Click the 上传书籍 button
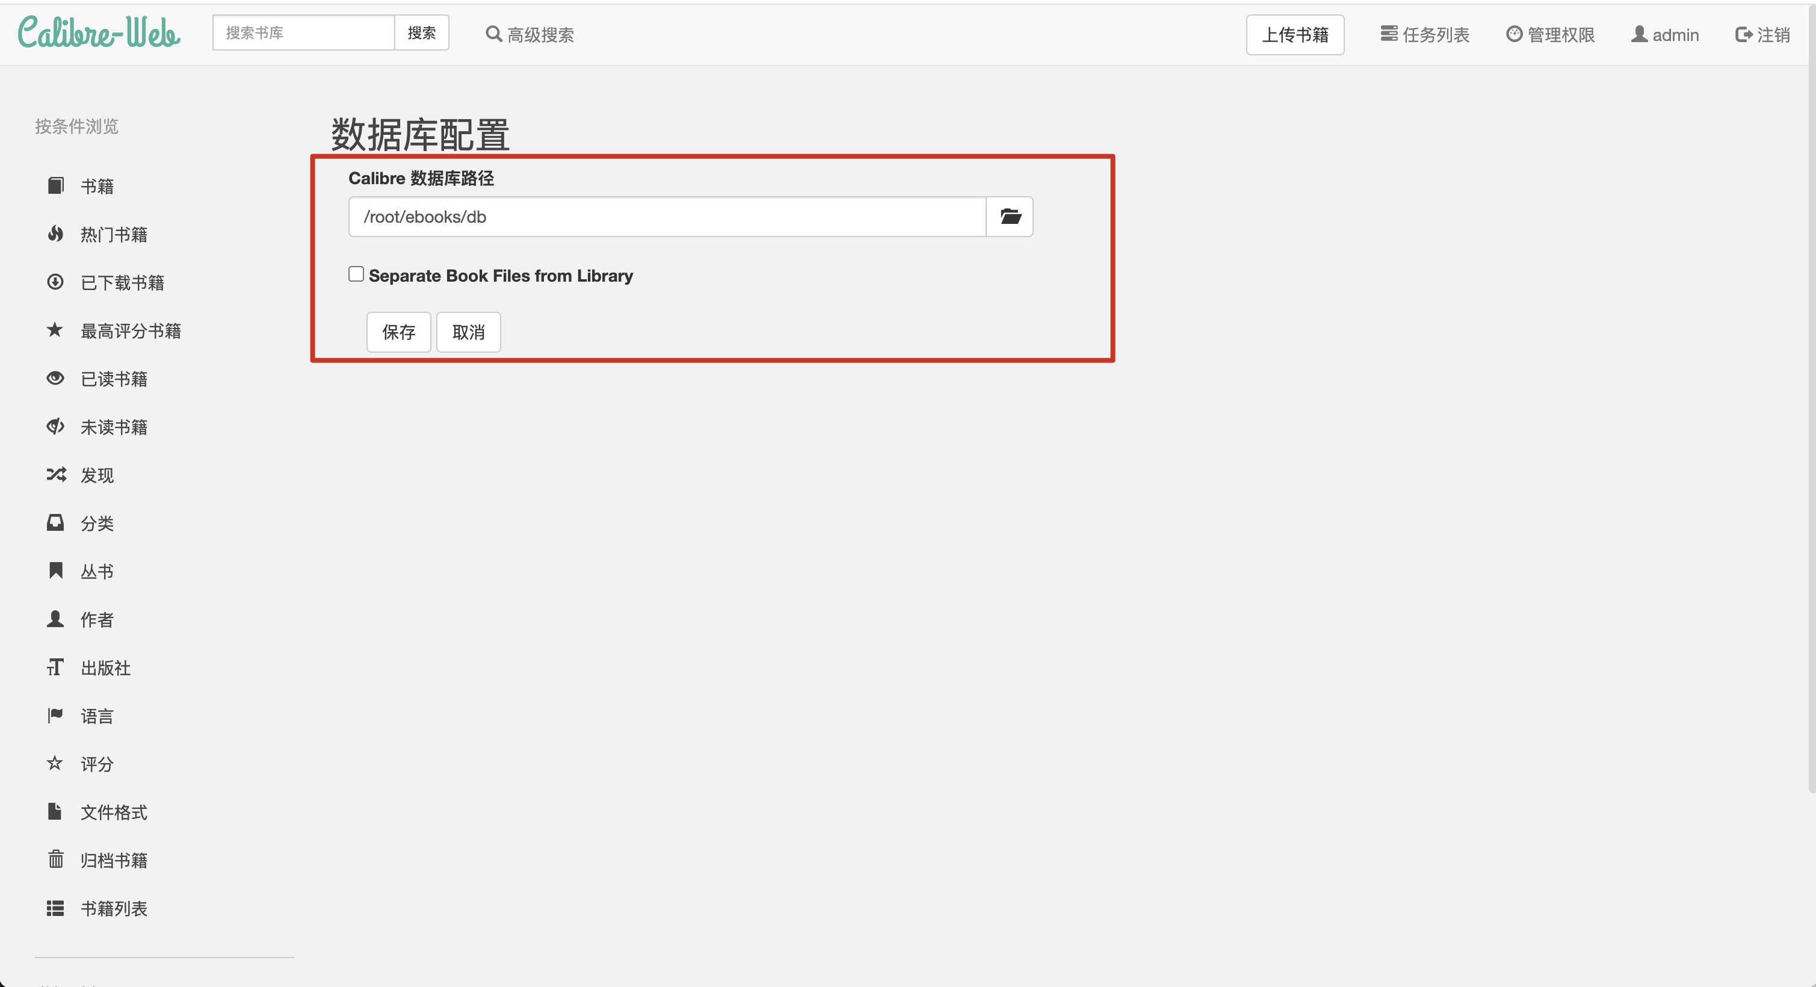 [x=1294, y=34]
